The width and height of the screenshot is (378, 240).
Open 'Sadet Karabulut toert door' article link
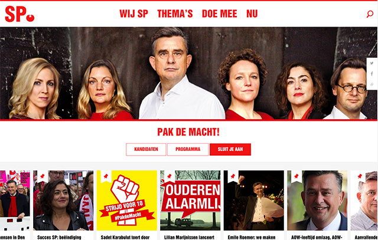tap(125, 238)
